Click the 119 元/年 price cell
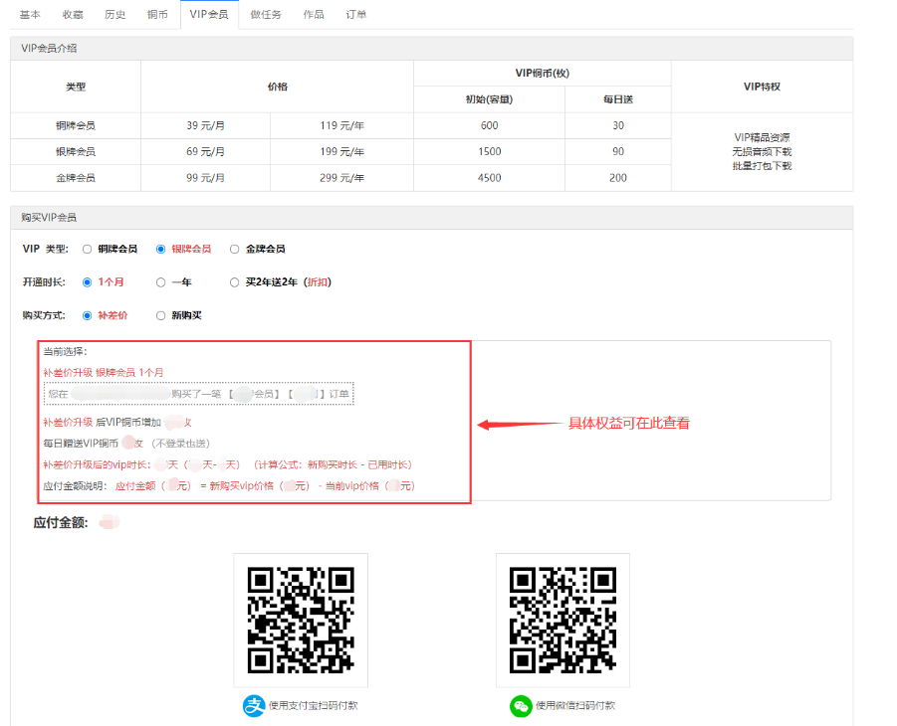 tap(342, 125)
